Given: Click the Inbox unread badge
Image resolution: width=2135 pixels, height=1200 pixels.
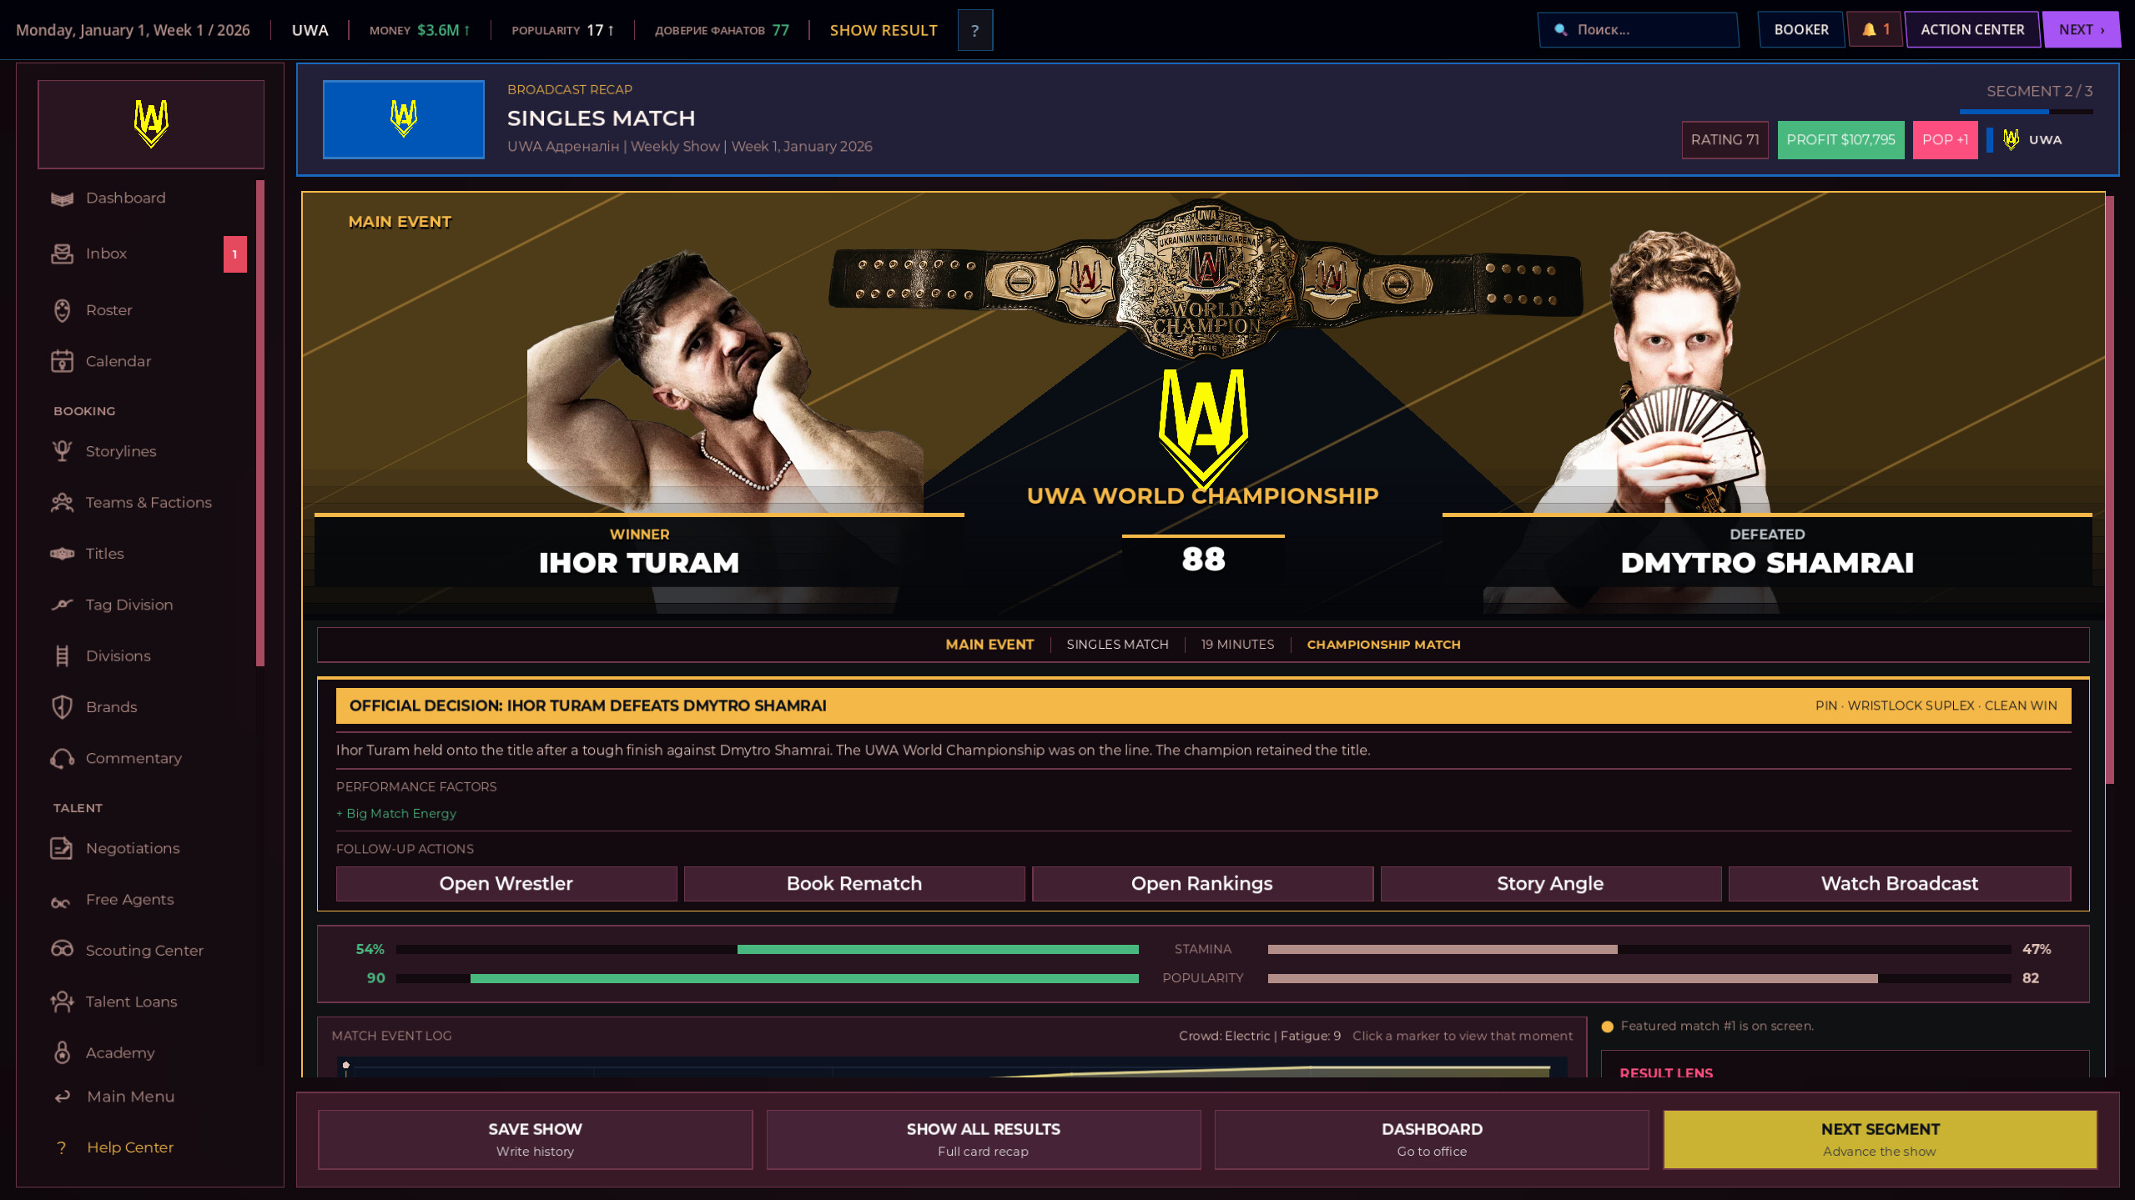Looking at the screenshot, I should pos(235,254).
